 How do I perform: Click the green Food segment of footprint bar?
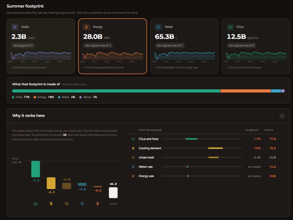click(x=116, y=91)
